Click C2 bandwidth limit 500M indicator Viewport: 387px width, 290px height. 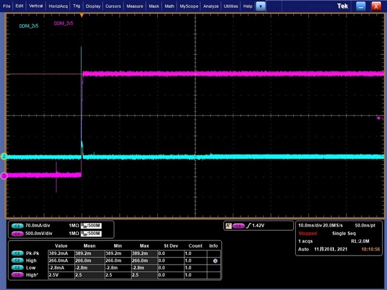click(x=91, y=225)
